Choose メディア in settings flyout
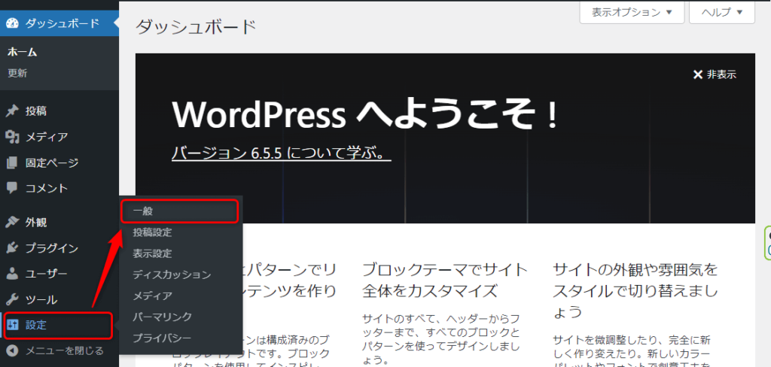Screen dimensions: 771x367 click(152, 296)
